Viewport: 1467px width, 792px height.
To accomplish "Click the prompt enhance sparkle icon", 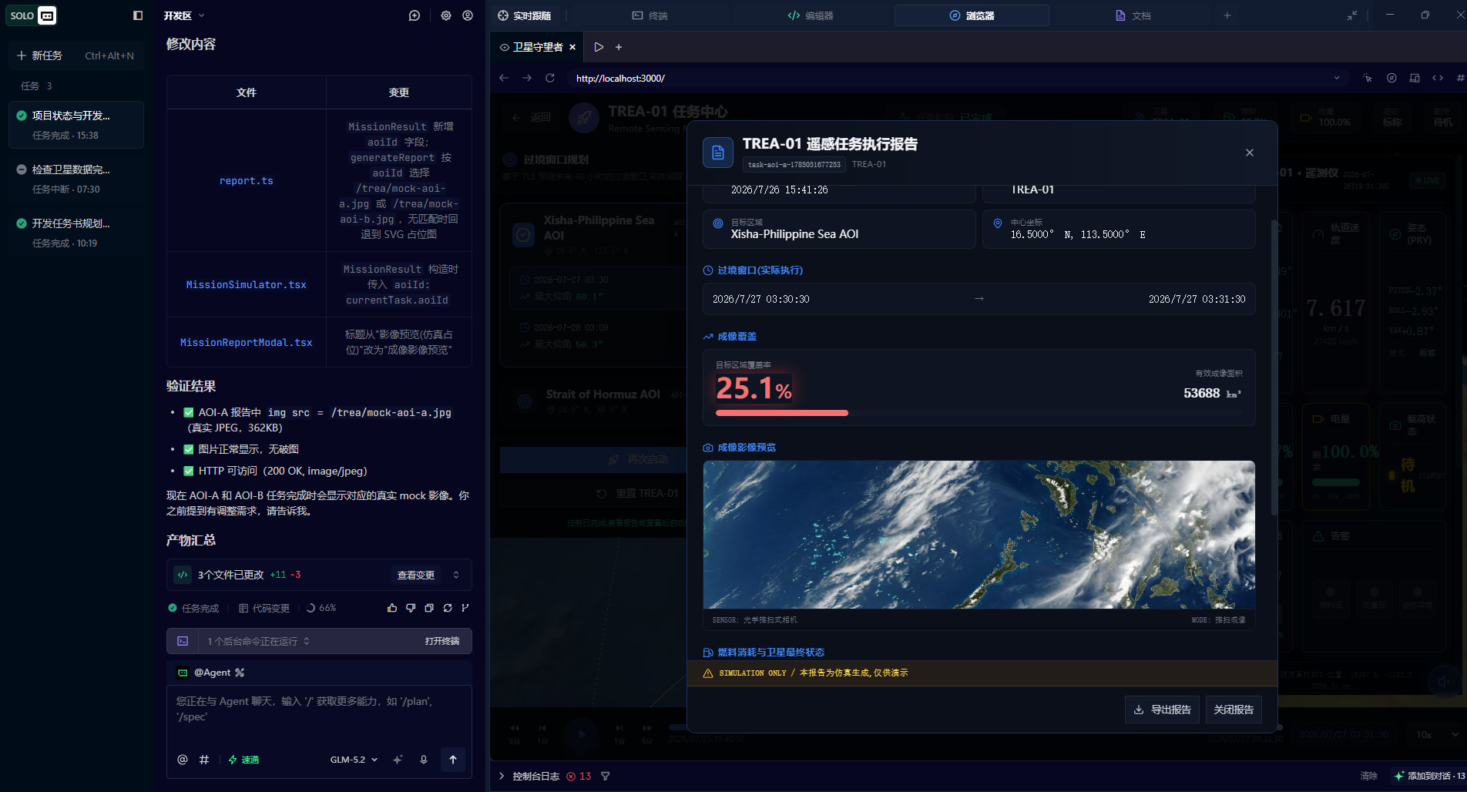I will pos(398,760).
